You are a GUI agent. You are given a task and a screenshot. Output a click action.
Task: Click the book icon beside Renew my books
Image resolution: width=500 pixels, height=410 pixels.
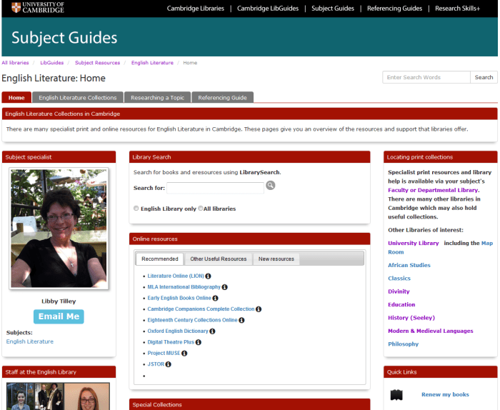(x=396, y=395)
